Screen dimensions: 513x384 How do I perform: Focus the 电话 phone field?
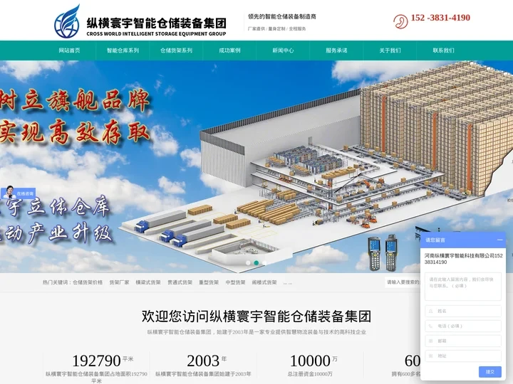(x=463, y=326)
